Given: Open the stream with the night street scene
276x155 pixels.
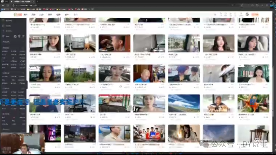Looking at the screenshot, I should [80, 134].
